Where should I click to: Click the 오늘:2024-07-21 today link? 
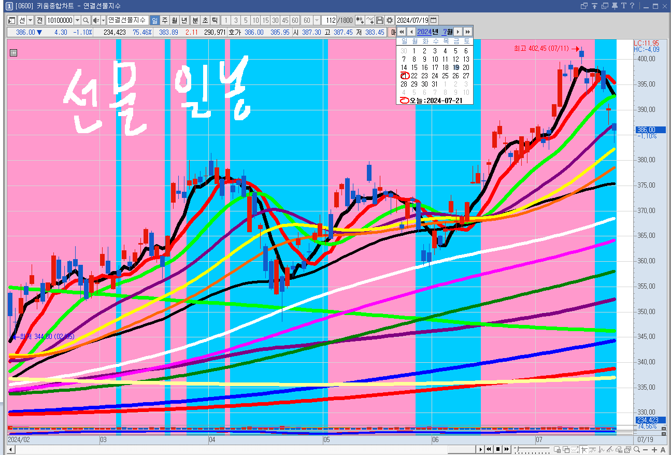tap(431, 101)
